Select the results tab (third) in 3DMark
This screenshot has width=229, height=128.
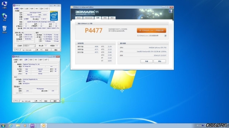[98, 18]
